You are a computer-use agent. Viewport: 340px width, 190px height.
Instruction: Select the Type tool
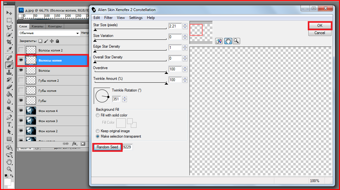pos(9,124)
